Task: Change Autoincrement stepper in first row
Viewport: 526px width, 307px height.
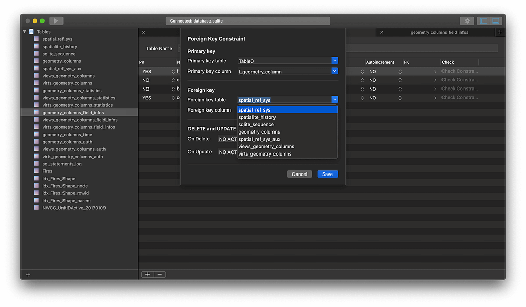Action: (x=400, y=72)
